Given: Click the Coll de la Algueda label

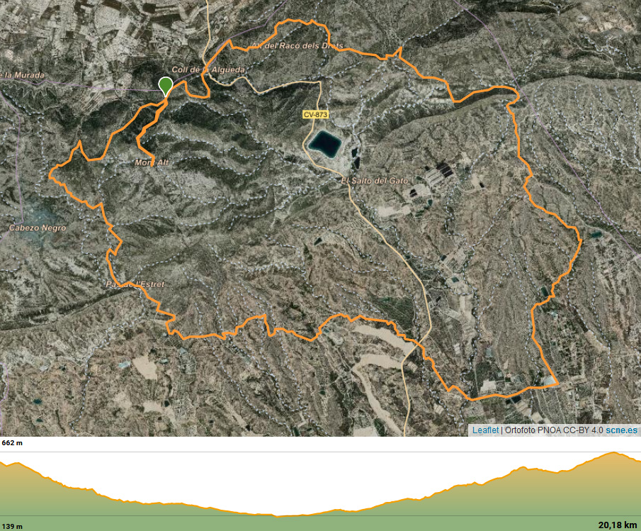Looking at the screenshot, I should tap(208, 69).
